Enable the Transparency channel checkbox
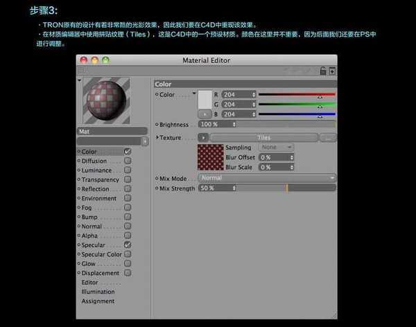416x327 pixels. click(x=128, y=179)
